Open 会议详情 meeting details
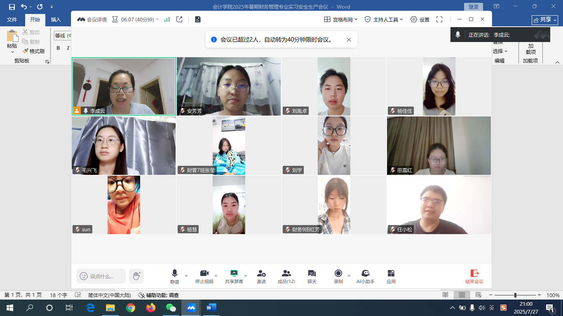The height and width of the screenshot is (316, 563). point(92,19)
